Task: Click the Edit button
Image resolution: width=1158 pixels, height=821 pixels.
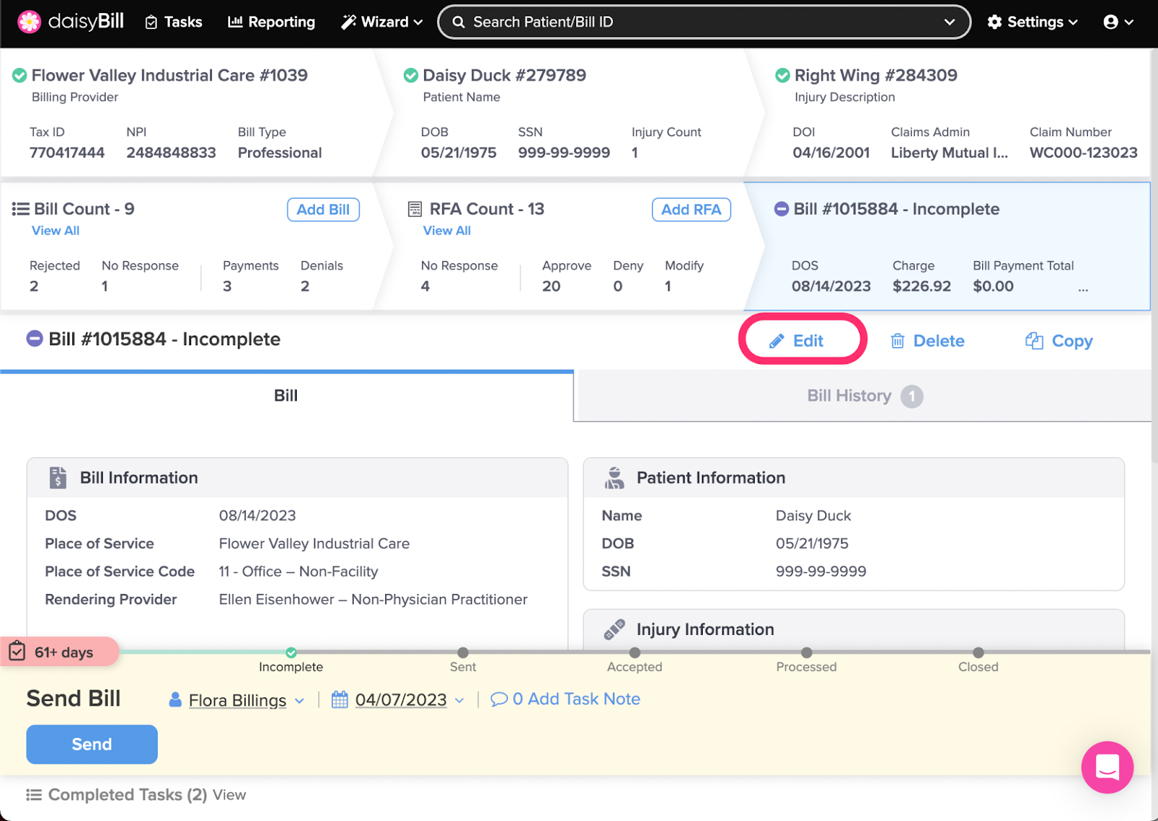Action: (797, 341)
